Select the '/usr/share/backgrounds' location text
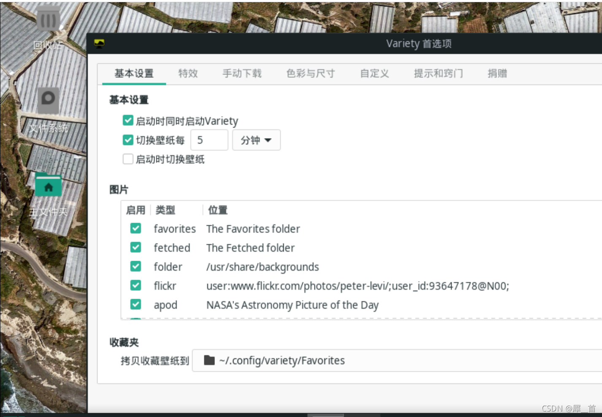This screenshot has height=417, width=602. coord(263,267)
